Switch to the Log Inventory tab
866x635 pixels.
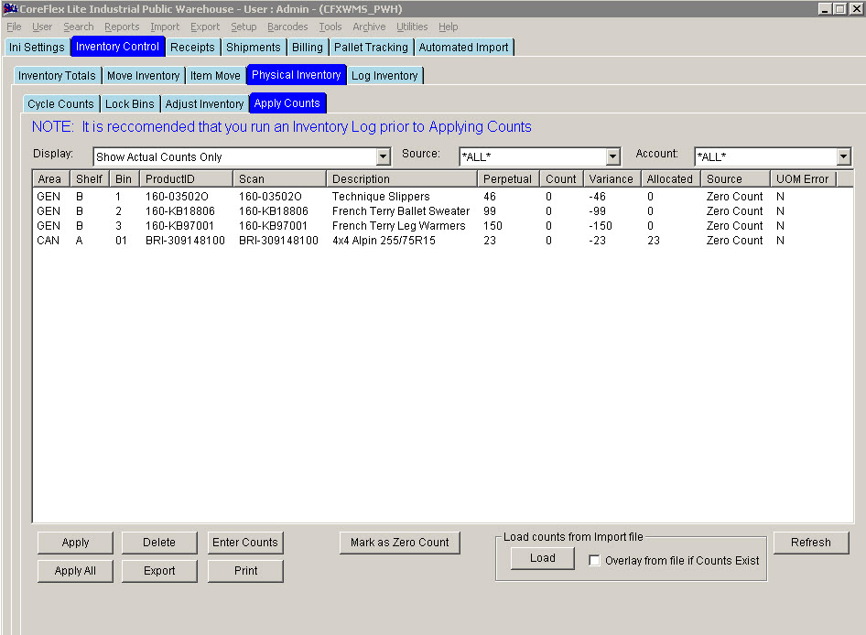click(385, 76)
